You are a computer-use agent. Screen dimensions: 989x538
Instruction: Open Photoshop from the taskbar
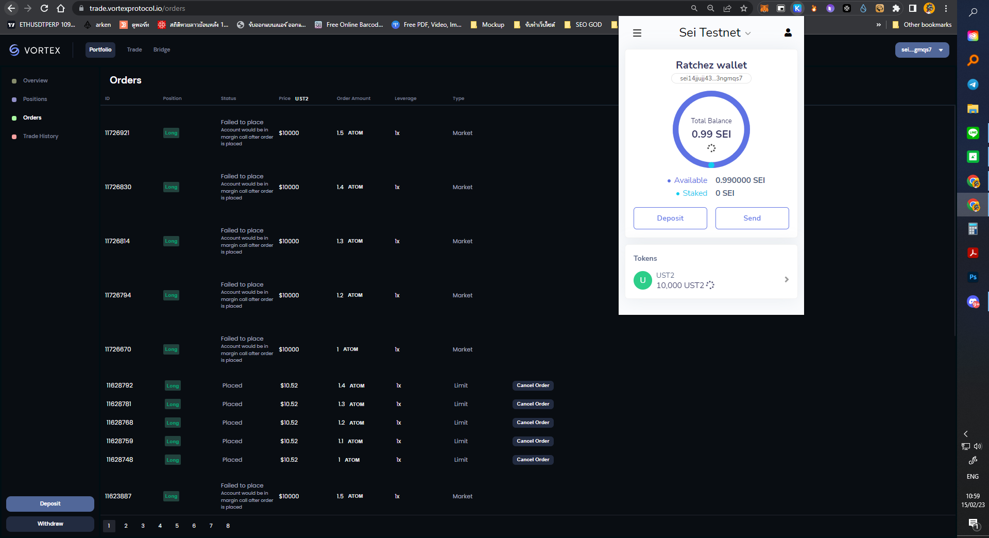[x=973, y=277]
